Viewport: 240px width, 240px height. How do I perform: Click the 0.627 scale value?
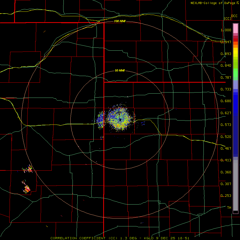226,113
